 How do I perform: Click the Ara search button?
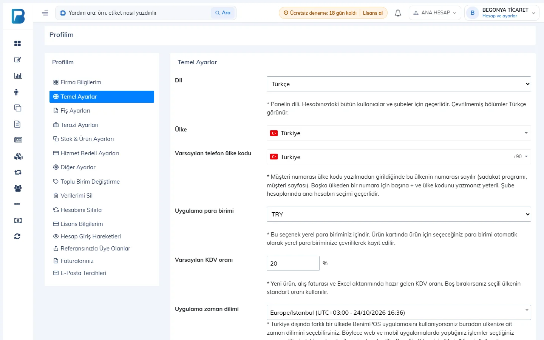pyautogui.click(x=223, y=13)
